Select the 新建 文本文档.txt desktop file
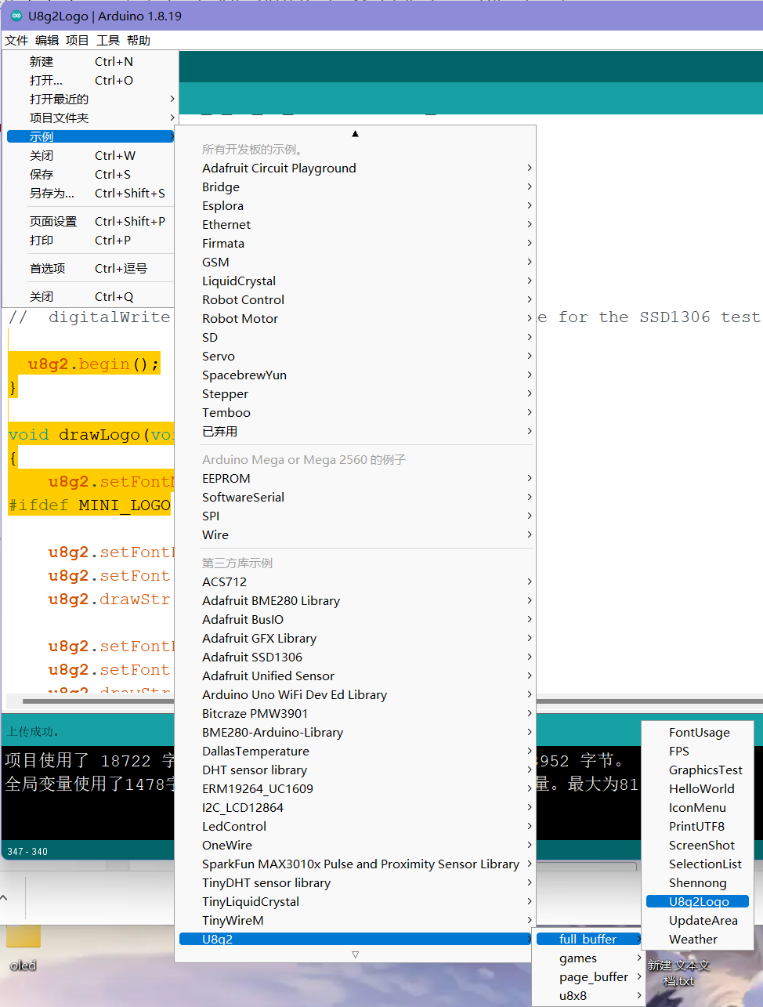The width and height of the screenshot is (763, 1007). pyautogui.click(x=678, y=973)
